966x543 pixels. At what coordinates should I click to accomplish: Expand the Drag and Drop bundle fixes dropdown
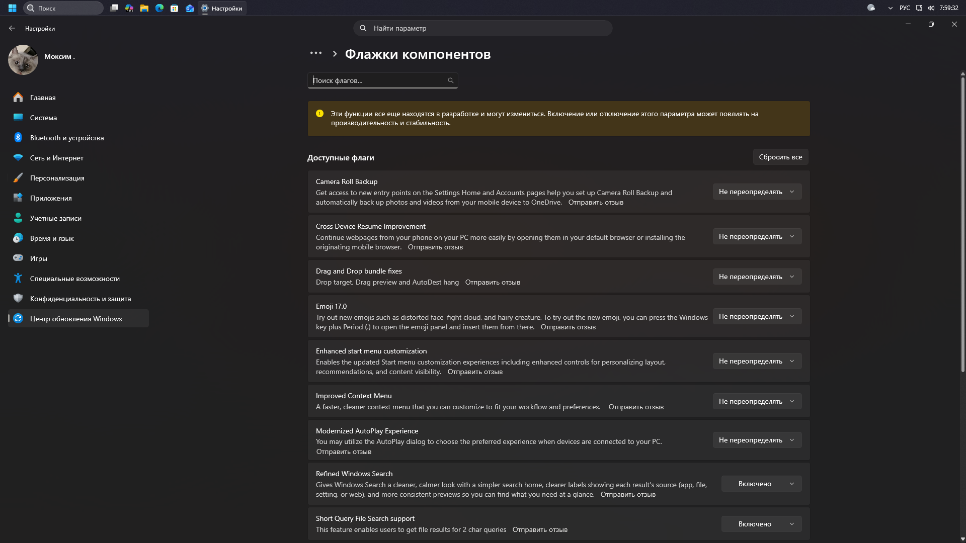(x=757, y=277)
